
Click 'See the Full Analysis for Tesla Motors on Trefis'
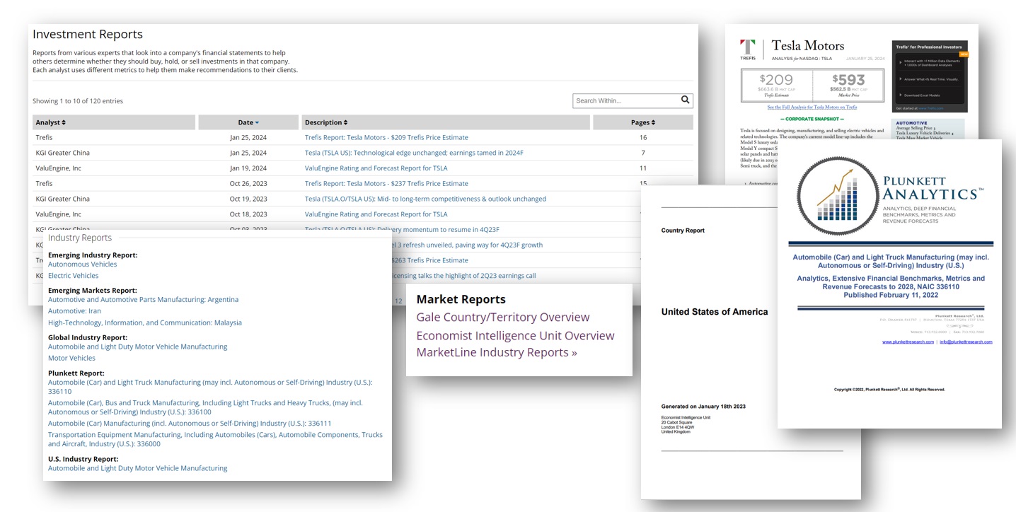tap(812, 107)
